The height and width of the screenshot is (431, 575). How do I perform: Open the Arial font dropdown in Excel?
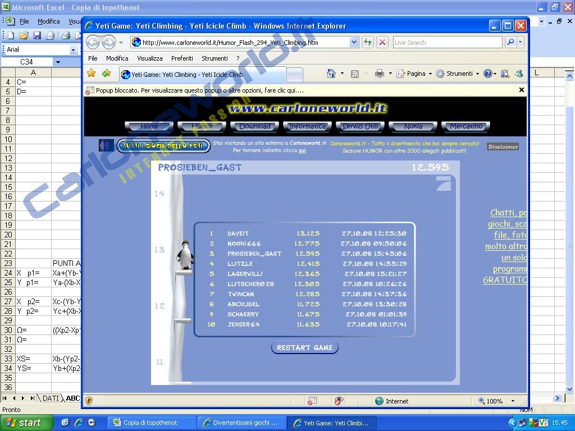tap(73, 49)
